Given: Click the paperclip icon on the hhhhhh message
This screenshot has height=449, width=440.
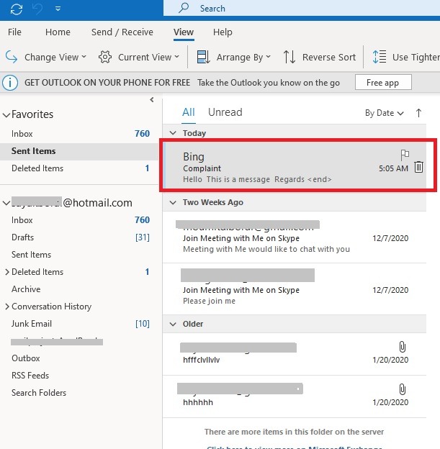Looking at the screenshot, I should tap(402, 389).
